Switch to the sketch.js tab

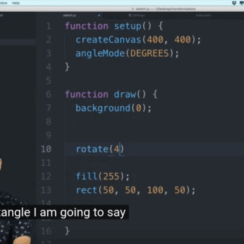[70, 15]
